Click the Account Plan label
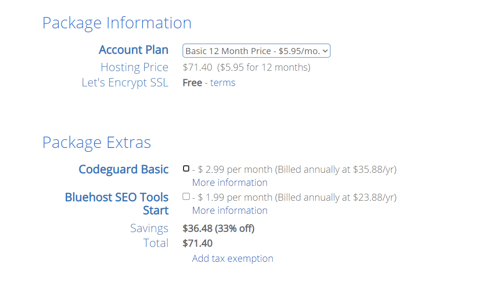490x288 pixels. (x=133, y=50)
